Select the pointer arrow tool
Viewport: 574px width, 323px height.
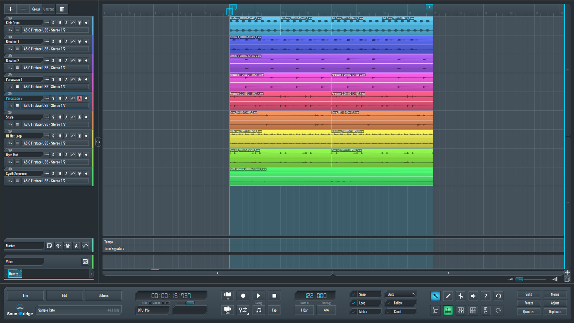[x=435, y=296]
